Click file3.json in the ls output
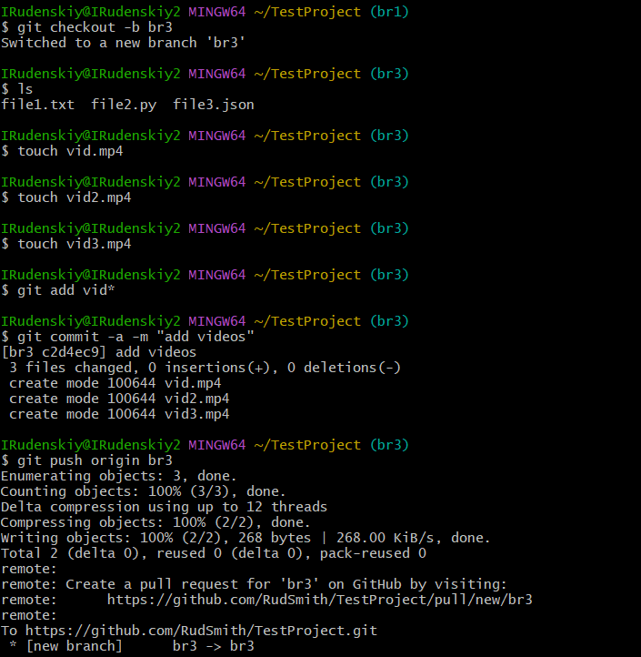This screenshot has width=641, height=657. (x=214, y=105)
